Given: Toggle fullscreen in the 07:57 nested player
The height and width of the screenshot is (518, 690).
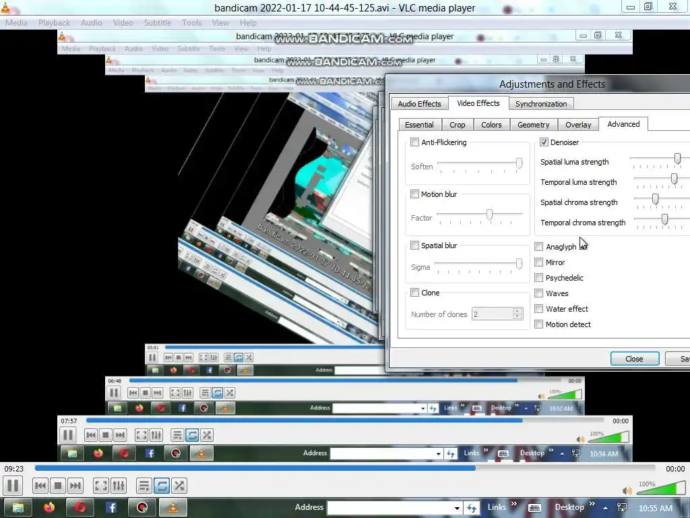Looking at the screenshot, I should coord(142,435).
